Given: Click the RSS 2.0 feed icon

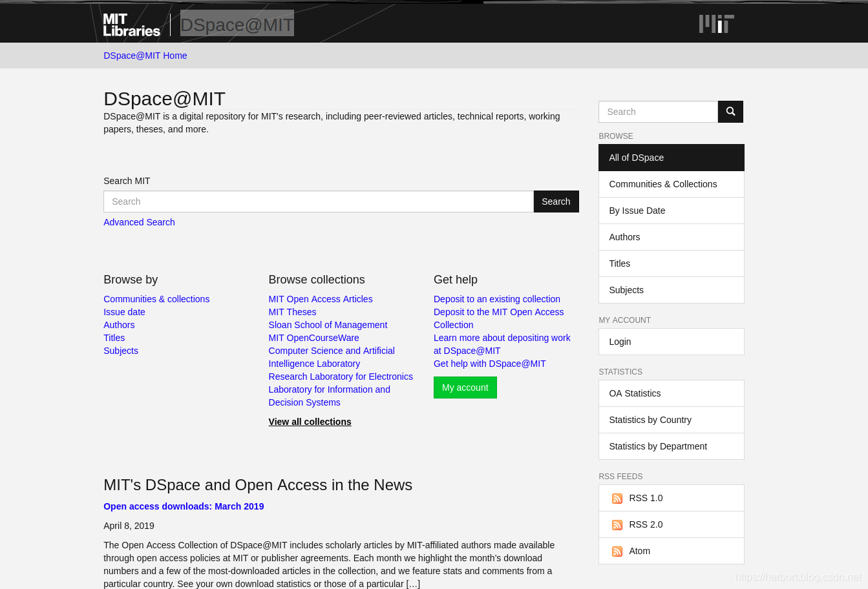Looking at the screenshot, I should [x=617, y=525].
